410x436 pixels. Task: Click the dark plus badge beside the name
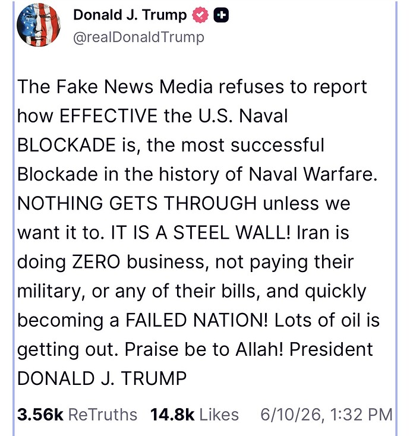tap(221, 15)
